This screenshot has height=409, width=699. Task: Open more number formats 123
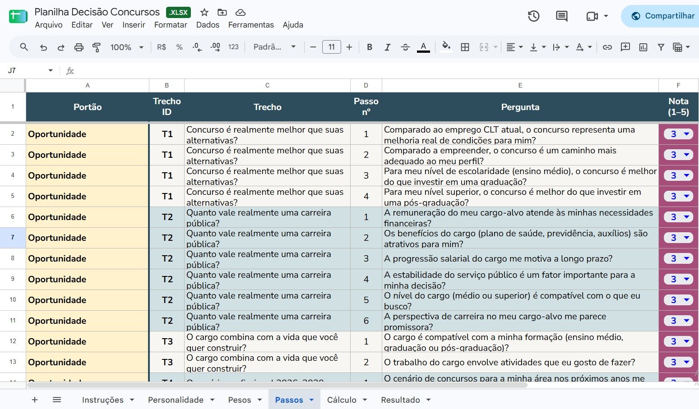tap(233, 47)
